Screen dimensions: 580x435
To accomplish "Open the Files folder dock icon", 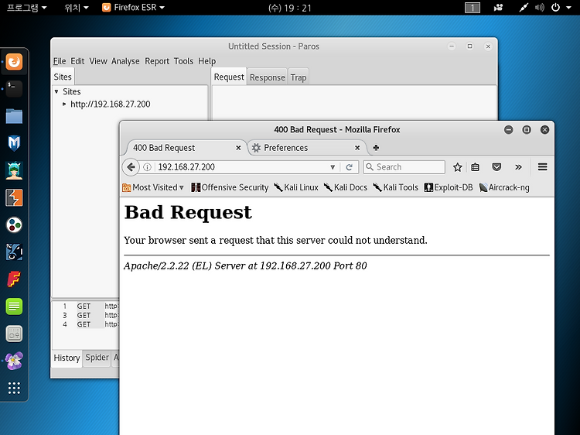I will [14, 116].
